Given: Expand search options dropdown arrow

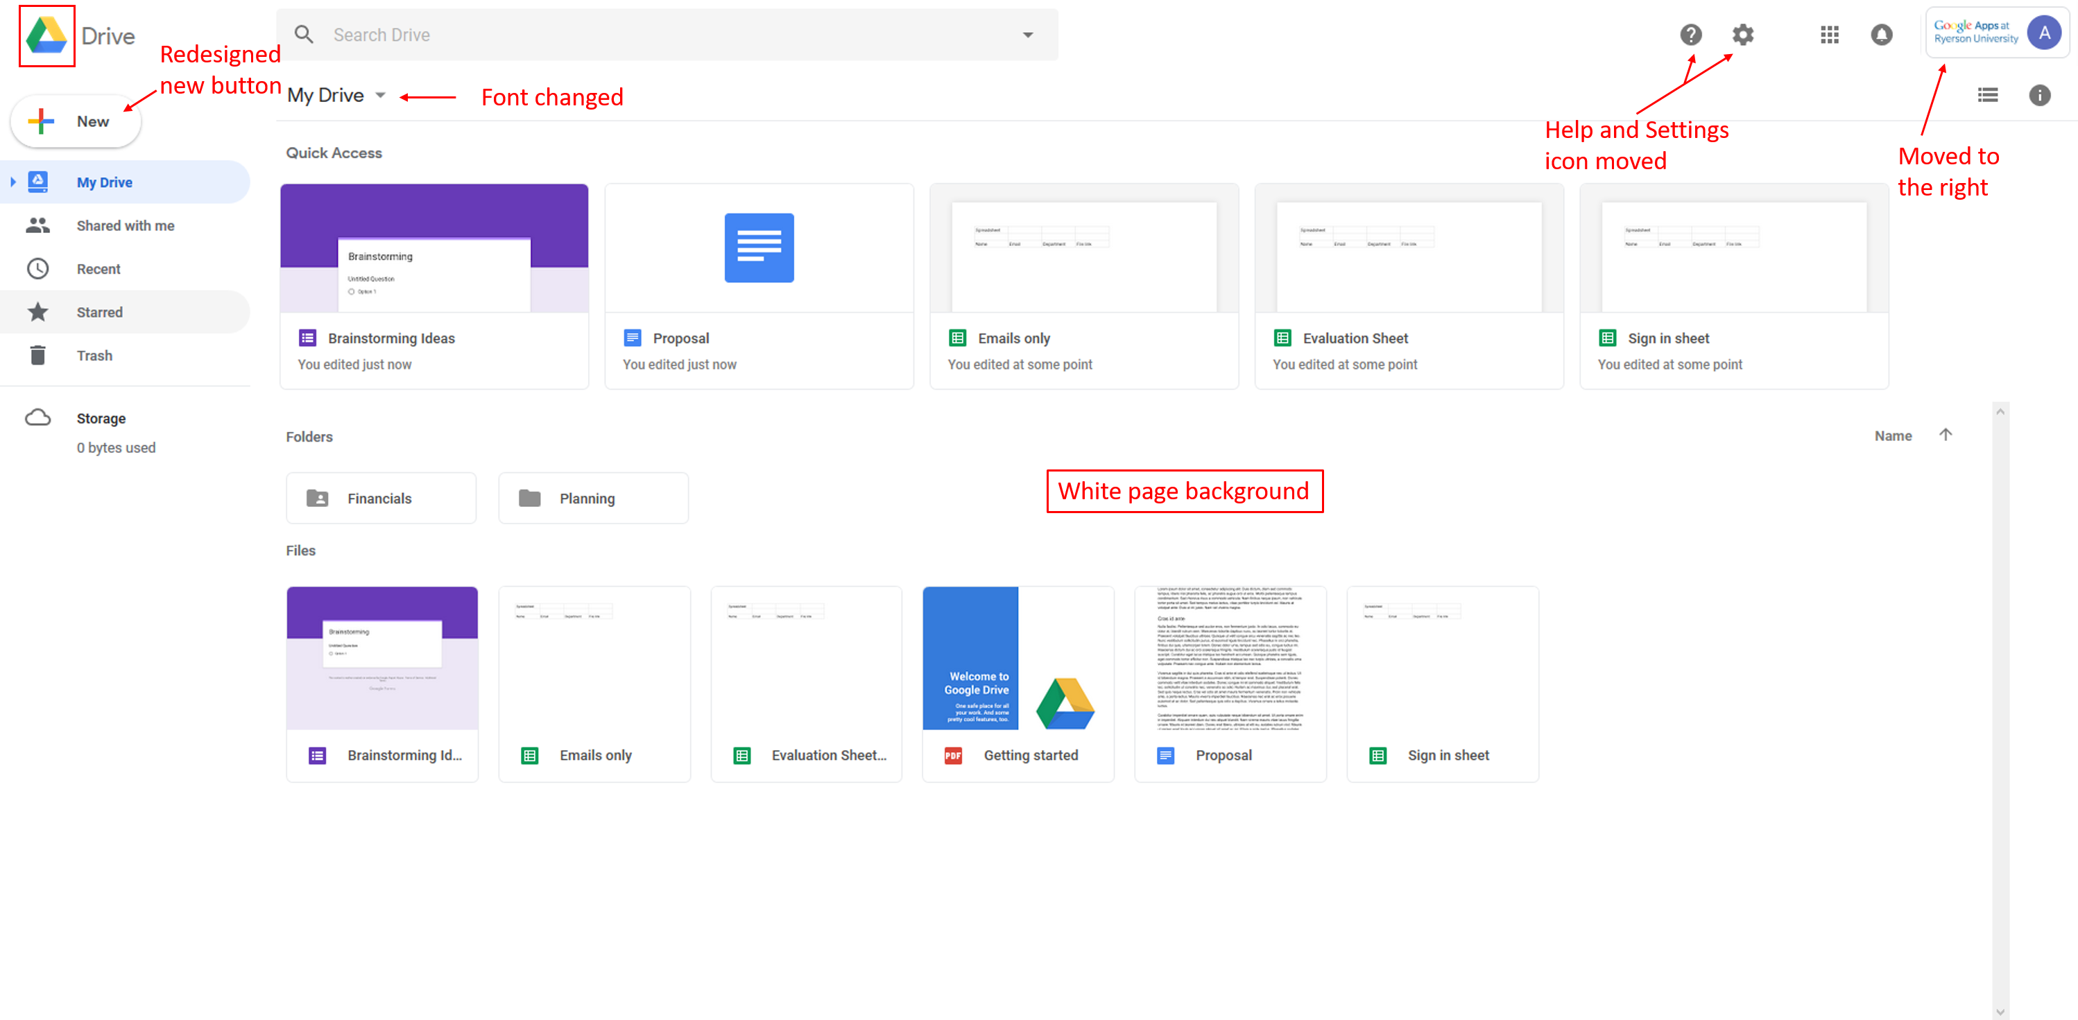Looking at the screenshot, I should point(1028,35).
